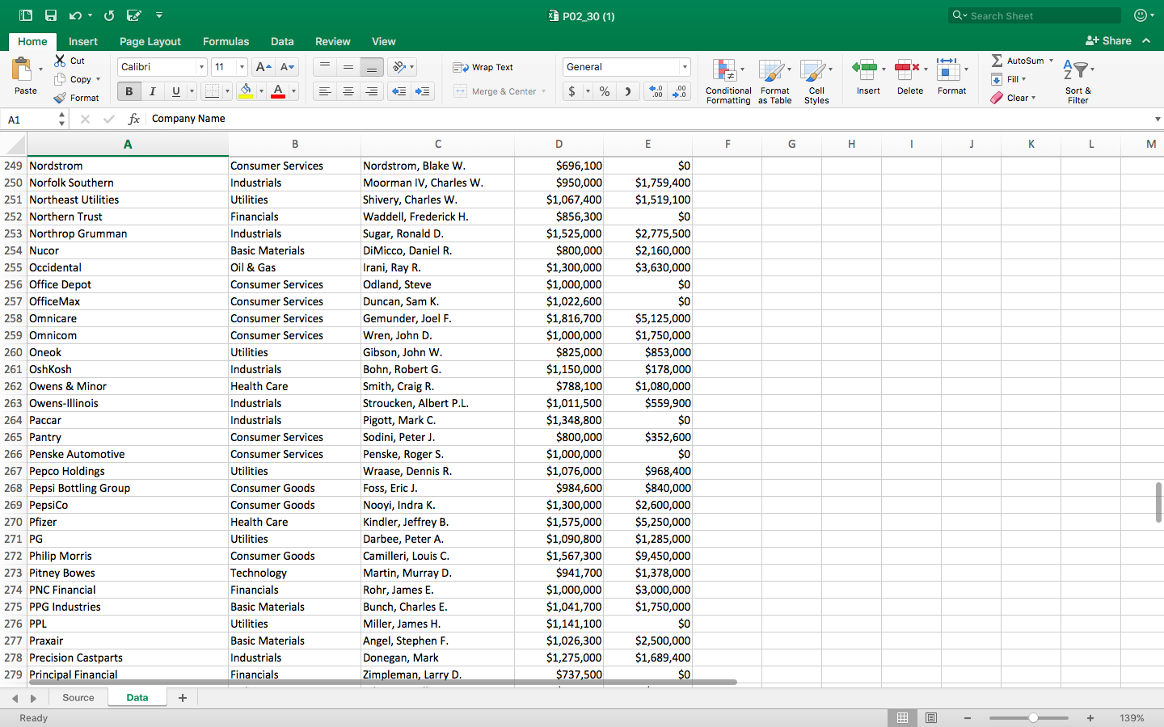The image size is (1164, 727).
Task: Toggle Wrap Text for cell
Action: (x=483, y=67)
